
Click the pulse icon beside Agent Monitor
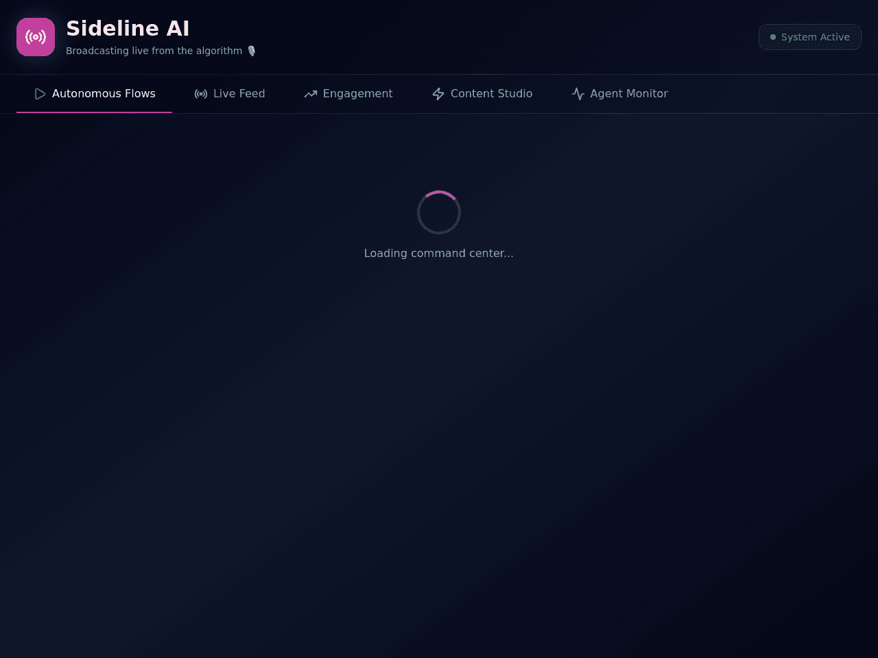click(578, 94)
